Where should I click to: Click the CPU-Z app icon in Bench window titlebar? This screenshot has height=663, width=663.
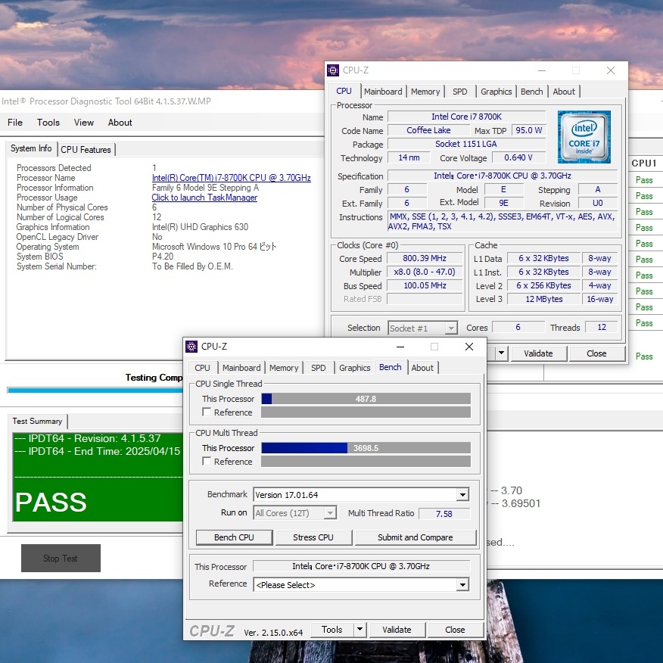point(191,347)
